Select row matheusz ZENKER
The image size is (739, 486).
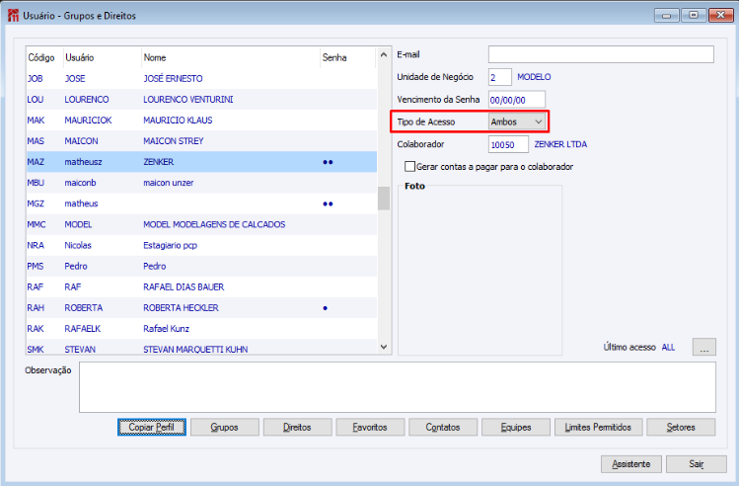point(201,162)
